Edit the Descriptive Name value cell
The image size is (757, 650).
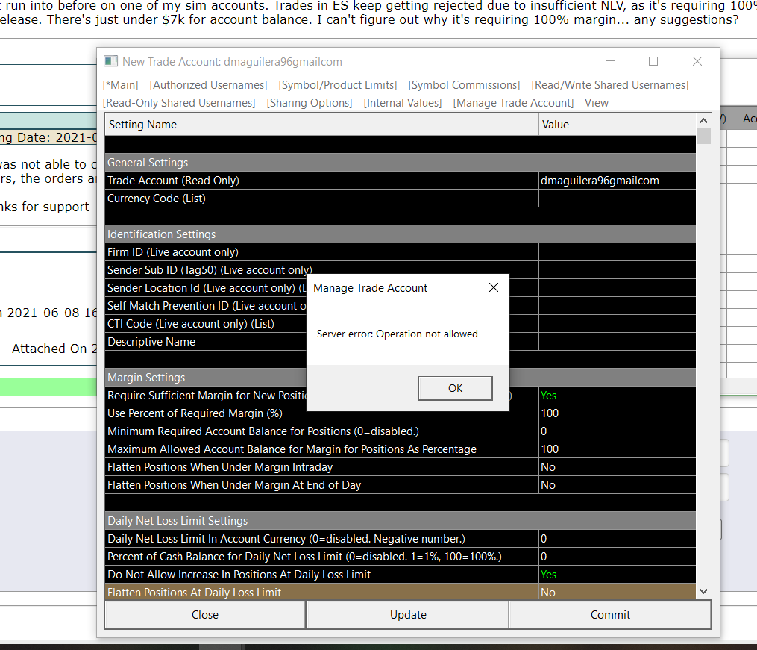click(618, 342)
